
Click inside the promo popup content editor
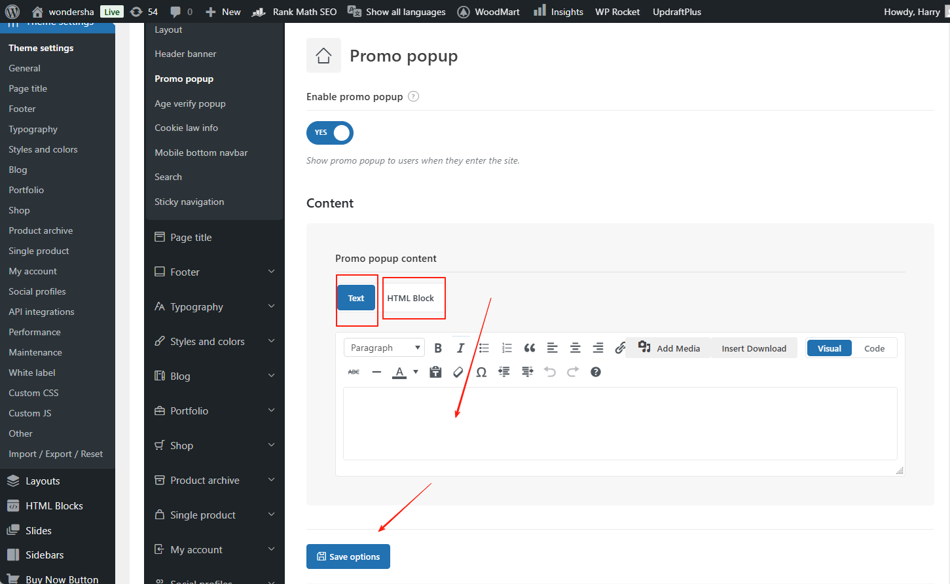click(619, 423)
